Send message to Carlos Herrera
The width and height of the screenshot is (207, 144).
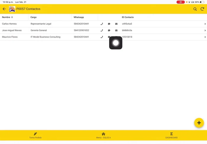tap(109, 24)
